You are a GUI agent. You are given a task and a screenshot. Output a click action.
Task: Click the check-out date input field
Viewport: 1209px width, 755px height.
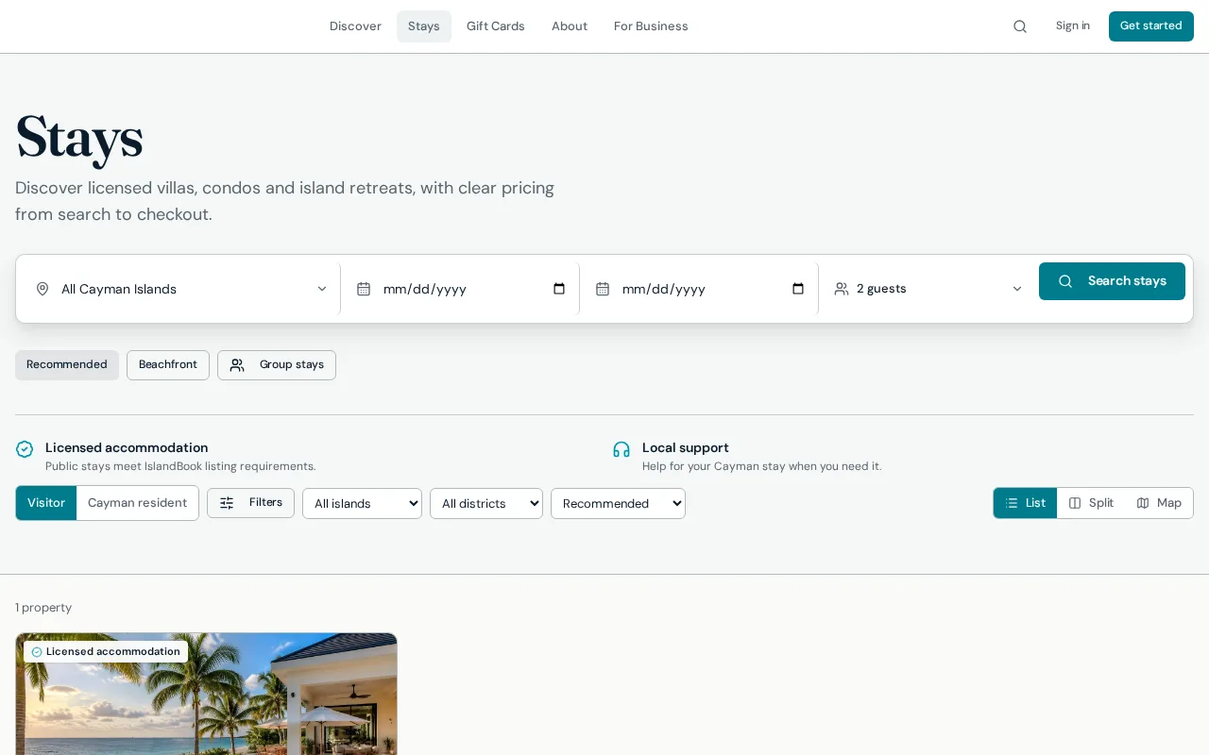713,289
